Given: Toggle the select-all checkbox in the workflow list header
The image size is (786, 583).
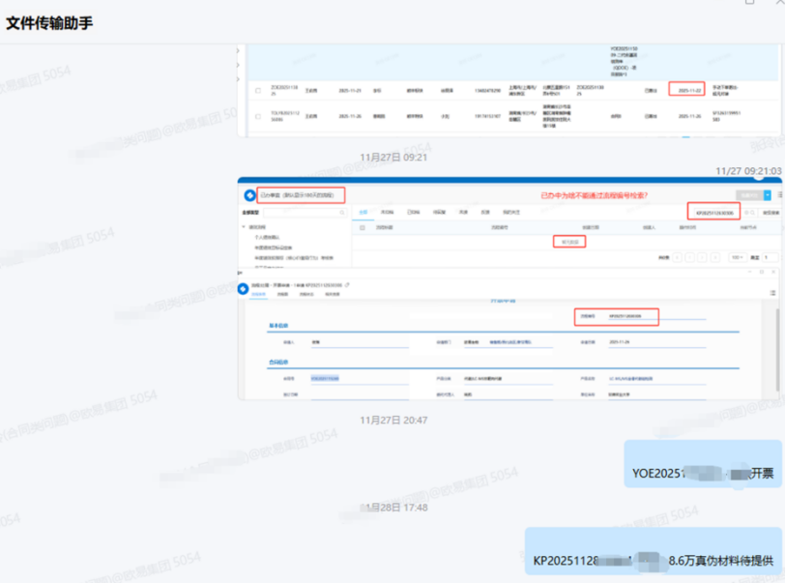Looking at the screenshot, I should coord(362,228).
